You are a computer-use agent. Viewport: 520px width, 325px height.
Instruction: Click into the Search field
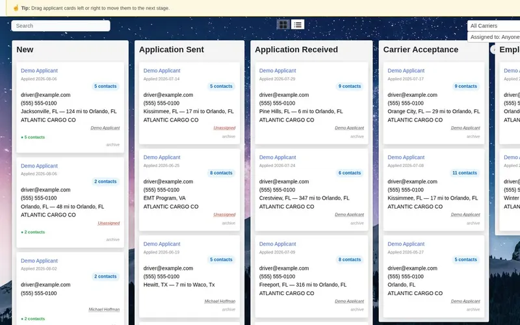(60, 26)
